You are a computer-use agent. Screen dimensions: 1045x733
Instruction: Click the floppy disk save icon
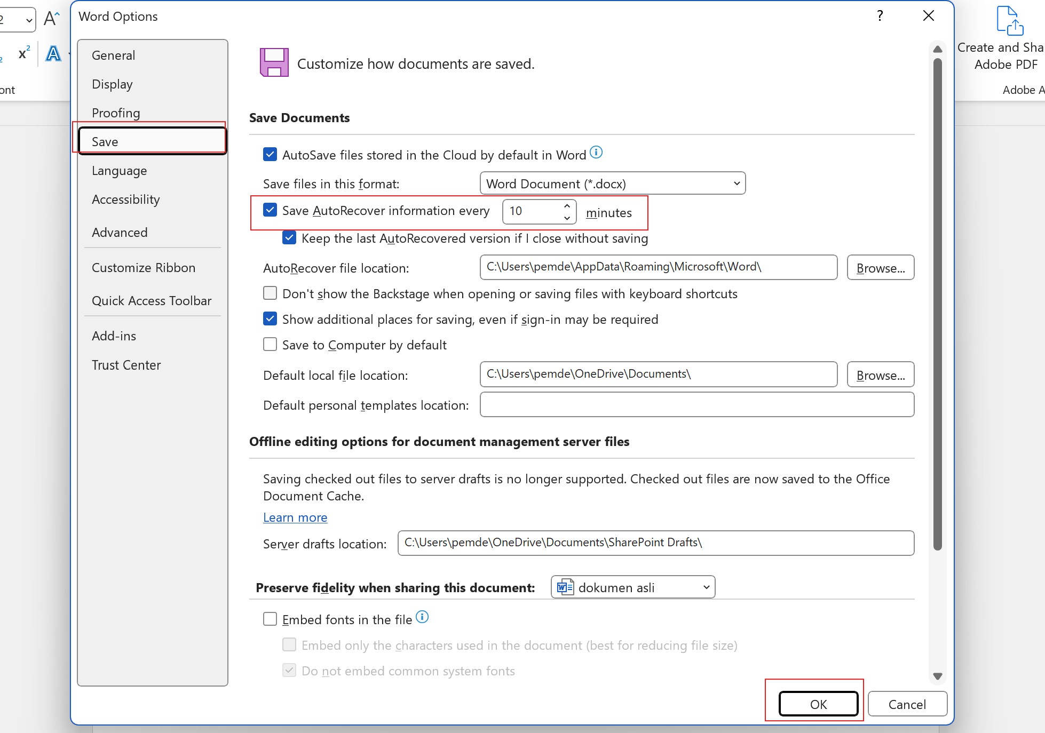tap(274, 62)
